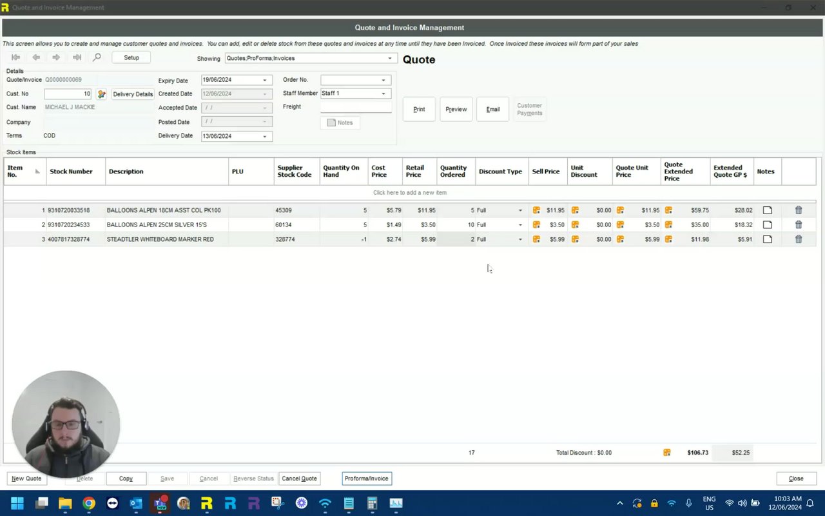This screenshot has width=825, height=516.
Task: Expand the Showing Quotes;ProForma;Invoices dropdown
Action: [x=389, y=58]
